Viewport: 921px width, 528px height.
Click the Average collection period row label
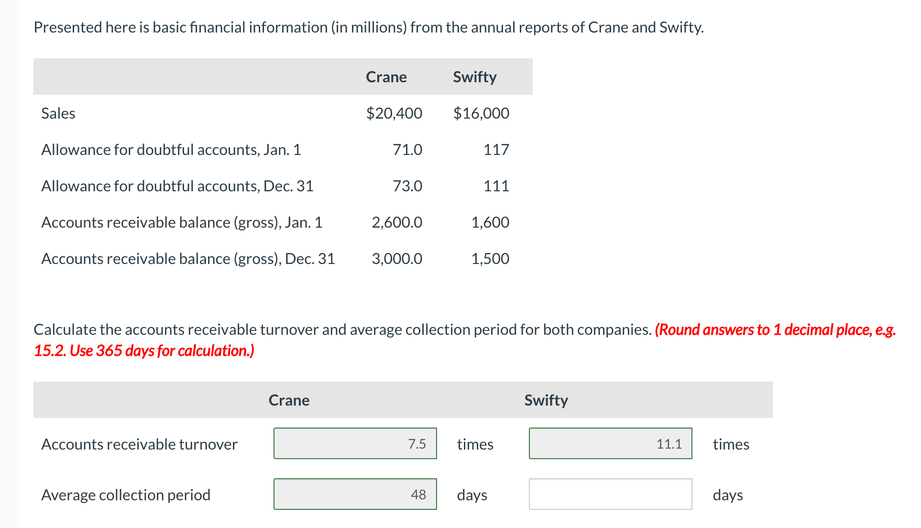125,495
